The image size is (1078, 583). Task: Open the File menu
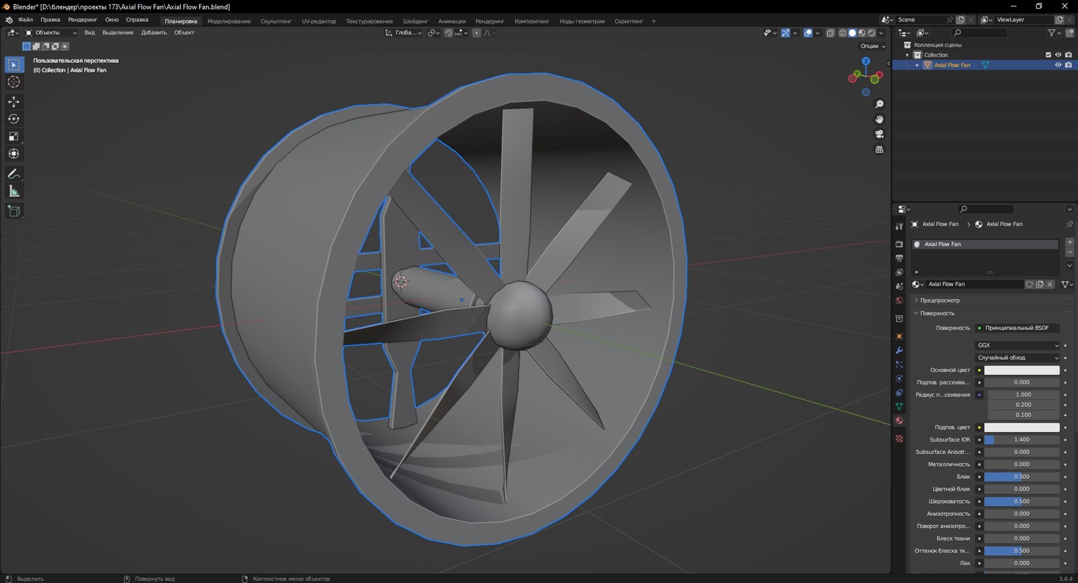[x=26, y=20]
